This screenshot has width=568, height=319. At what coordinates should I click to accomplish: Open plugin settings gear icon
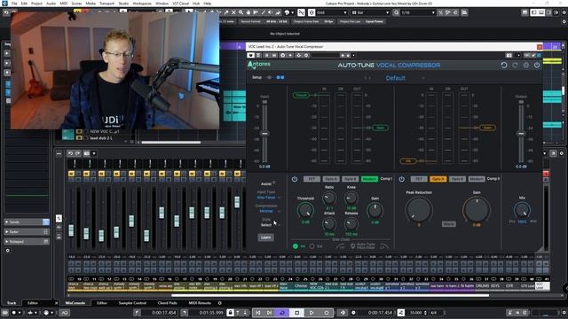pos(526,65)
